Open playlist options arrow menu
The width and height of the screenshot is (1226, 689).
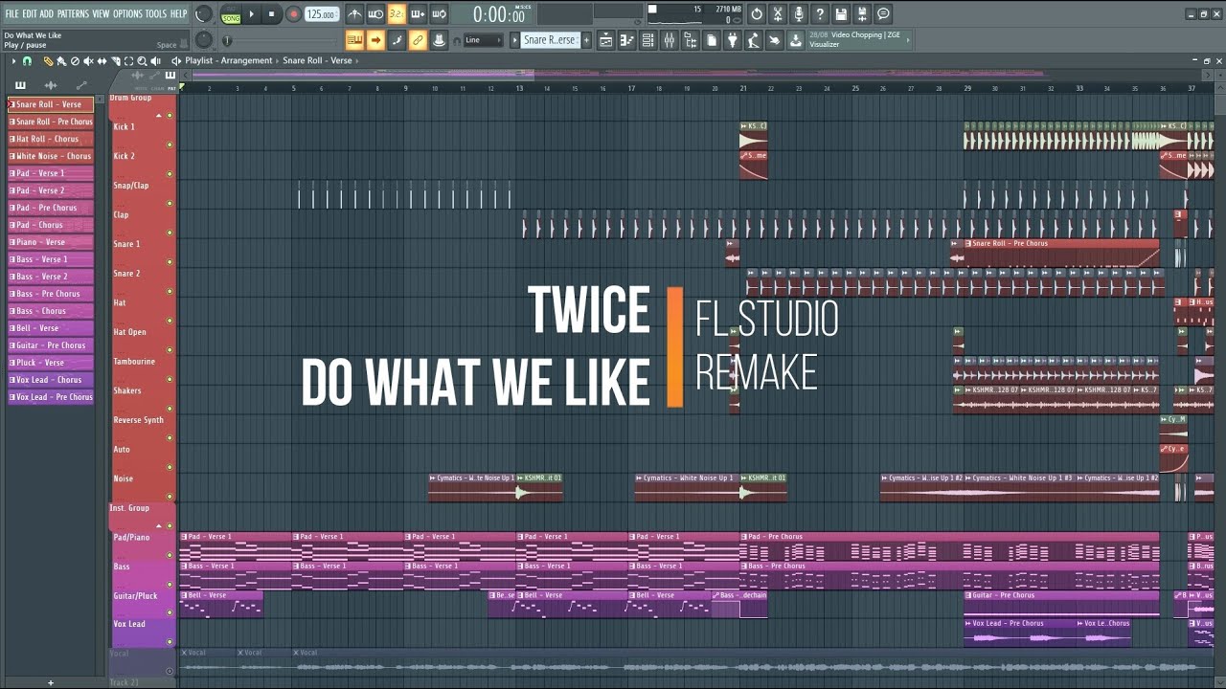13,61
